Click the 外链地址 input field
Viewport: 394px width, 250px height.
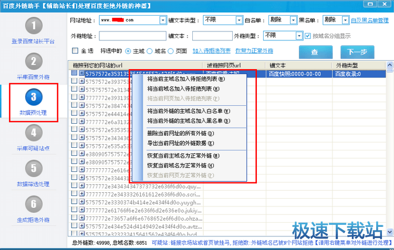[x=133, y=36]
